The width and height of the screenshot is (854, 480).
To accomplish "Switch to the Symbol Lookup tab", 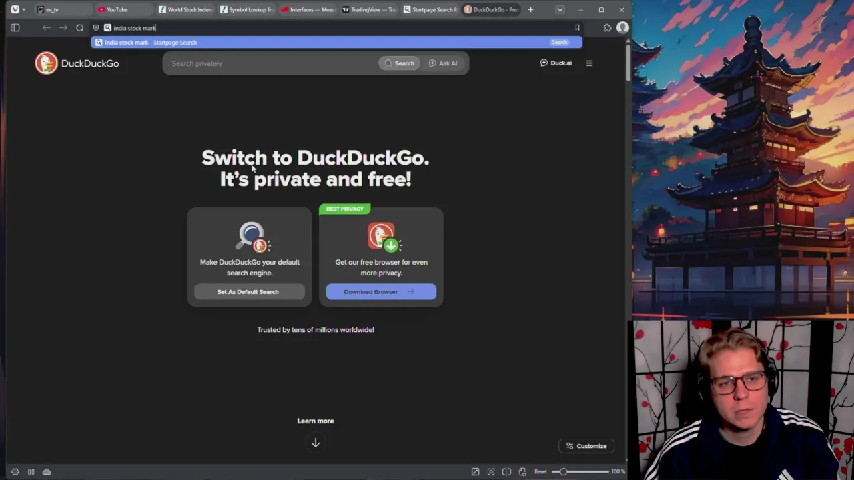I will tap(246, 9).
